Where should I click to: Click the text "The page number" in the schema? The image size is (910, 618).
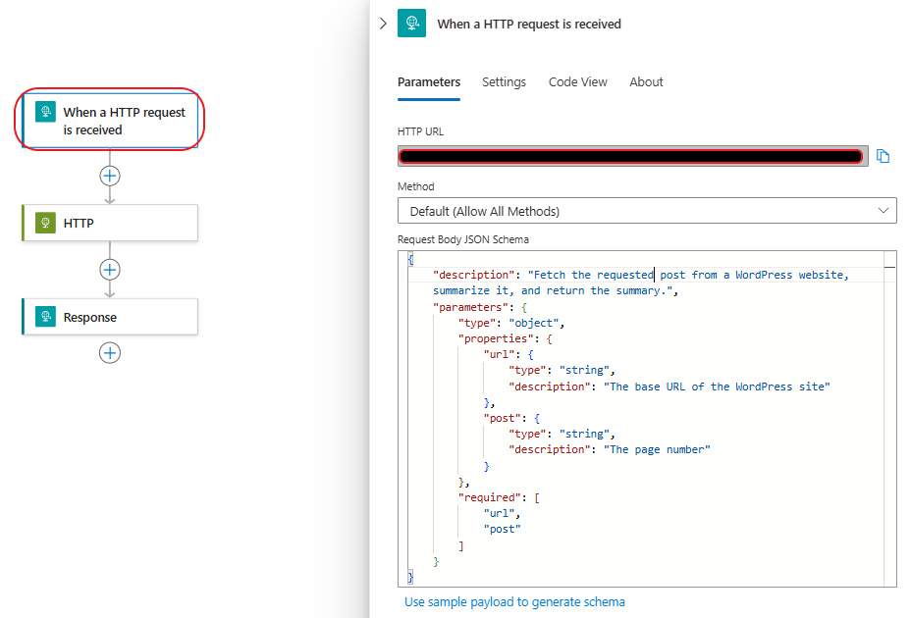click(657, 449)
